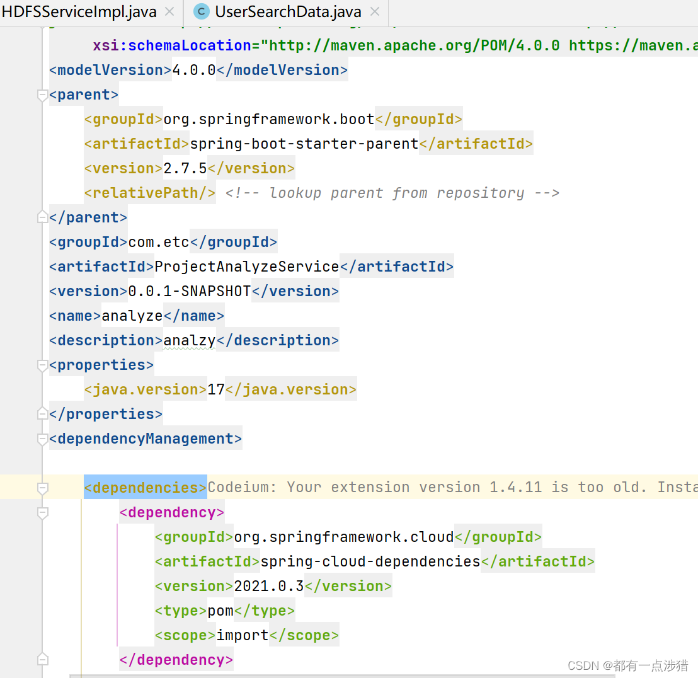Click the 0.0.1-SNAPSHOT version text
This screenshot has height=678, width=698.
(x=189, y=290)
